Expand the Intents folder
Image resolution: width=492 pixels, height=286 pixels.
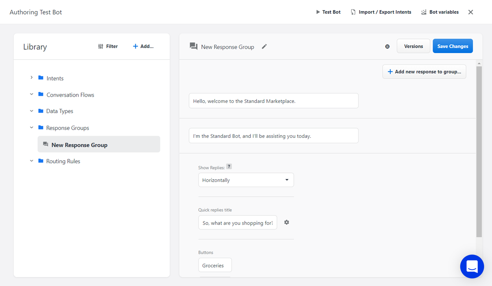31,78
